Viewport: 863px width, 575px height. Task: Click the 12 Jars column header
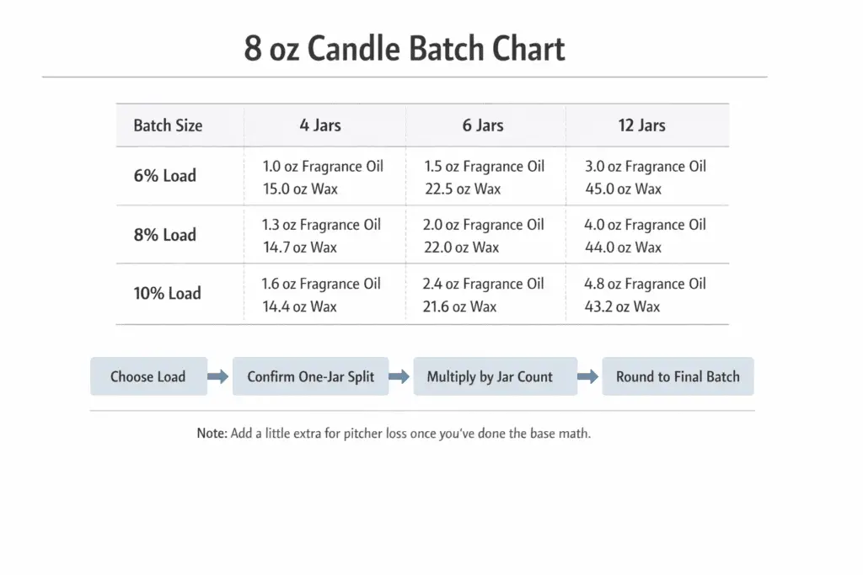point(641,125)
